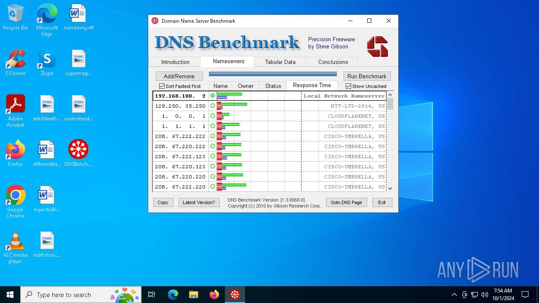Open Task View on the taskbar
539x303 pixels.
point(152,295)
